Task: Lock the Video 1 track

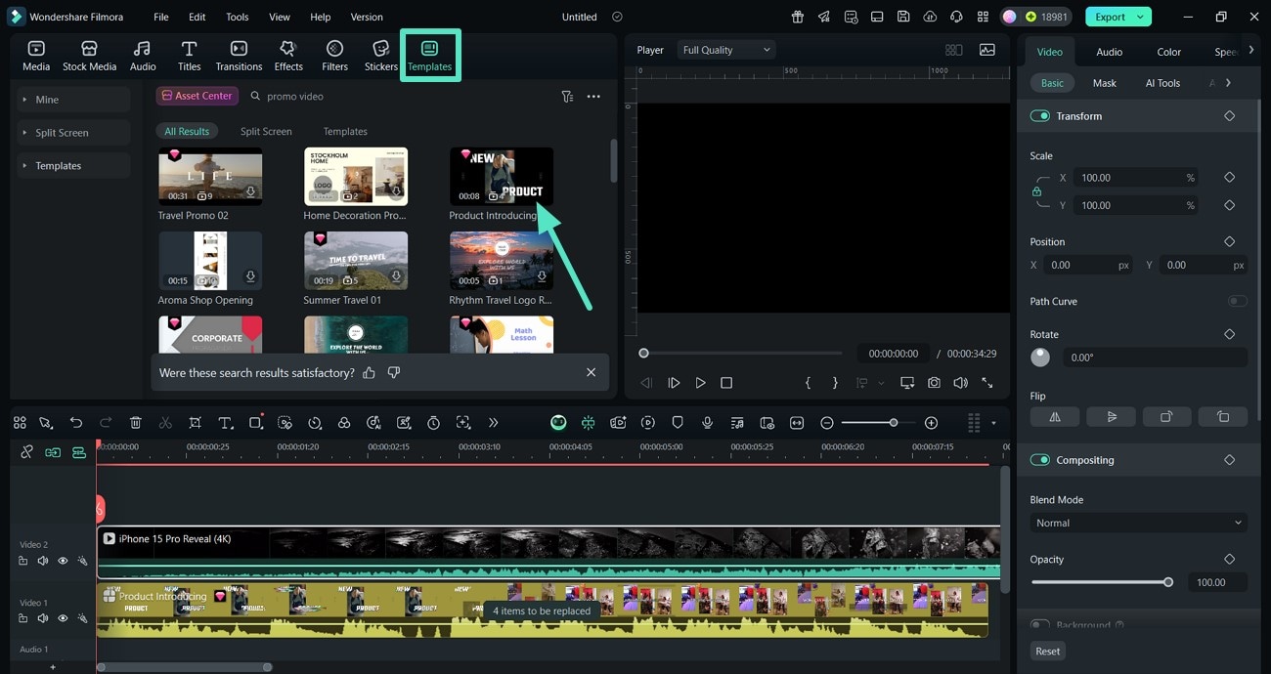Action: point(22,618)
